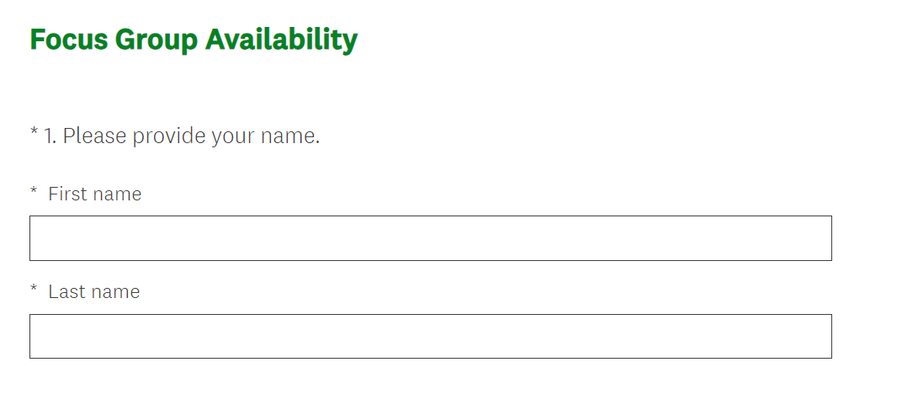Click the asterisk beside First name
This screenshot has height=394, width=918.
(34, 193)
